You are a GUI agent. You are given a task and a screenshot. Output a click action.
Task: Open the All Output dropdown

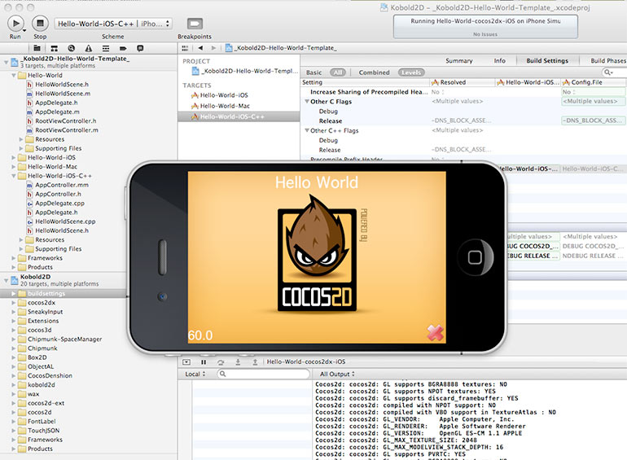[337, 374]
